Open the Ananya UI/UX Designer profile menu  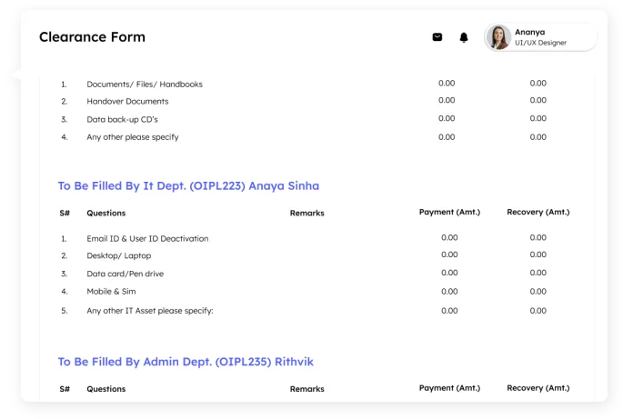point(542,37)
